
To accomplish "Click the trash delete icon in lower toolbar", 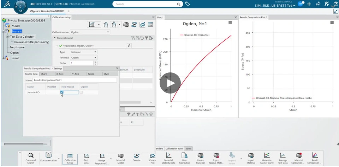I will pos(151,115).
